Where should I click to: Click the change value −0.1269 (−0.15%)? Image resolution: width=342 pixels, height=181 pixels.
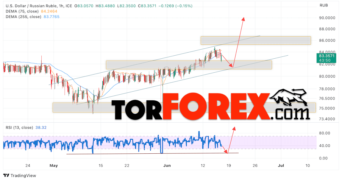[175, 6]
